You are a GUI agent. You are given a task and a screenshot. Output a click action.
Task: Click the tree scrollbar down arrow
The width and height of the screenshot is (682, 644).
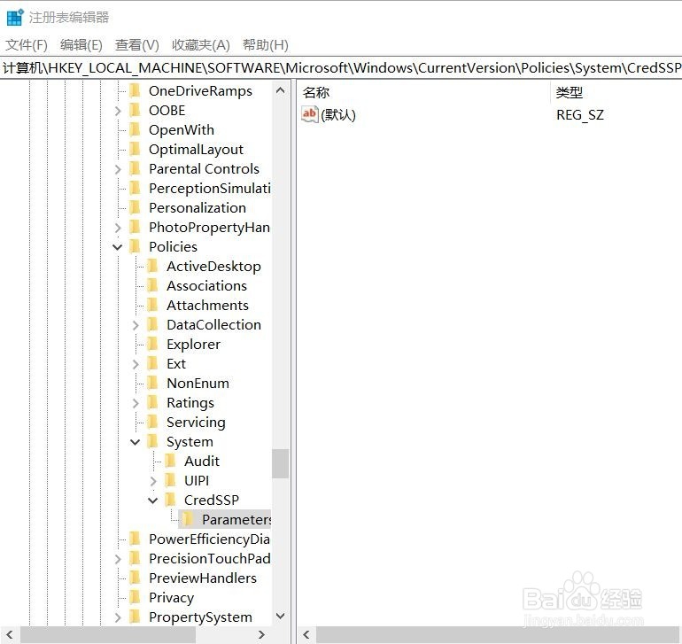[281, 616]
